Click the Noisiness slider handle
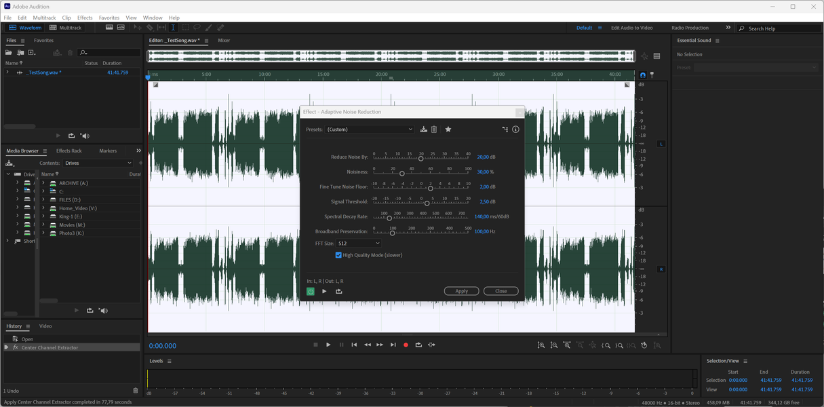 click(x=401, y=174)
